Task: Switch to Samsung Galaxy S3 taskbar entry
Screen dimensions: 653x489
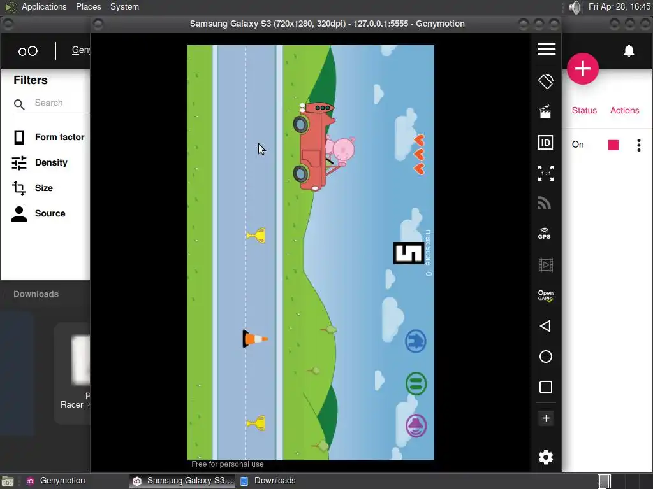Action: (x=182, y=481)
